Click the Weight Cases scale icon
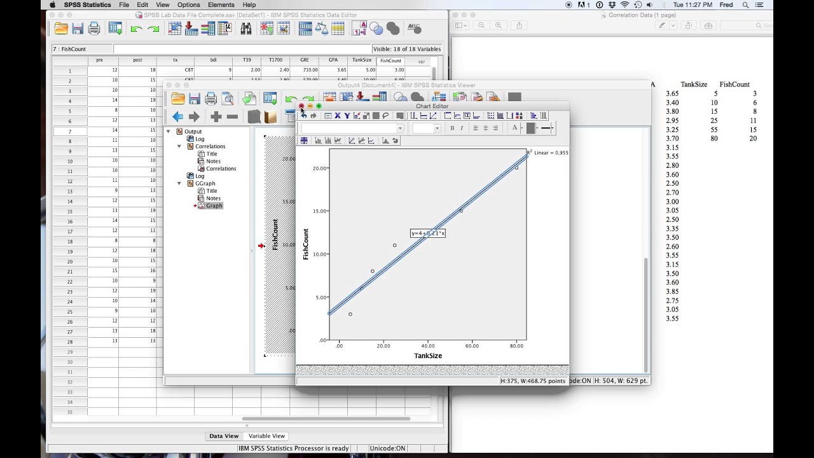The image size is (814, 458). pos(322,28)
